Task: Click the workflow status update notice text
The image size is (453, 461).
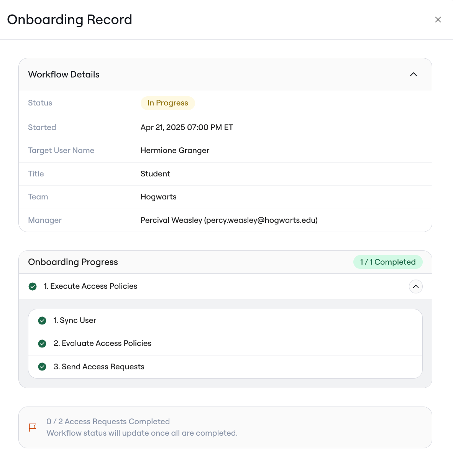Action: (142, 433)
